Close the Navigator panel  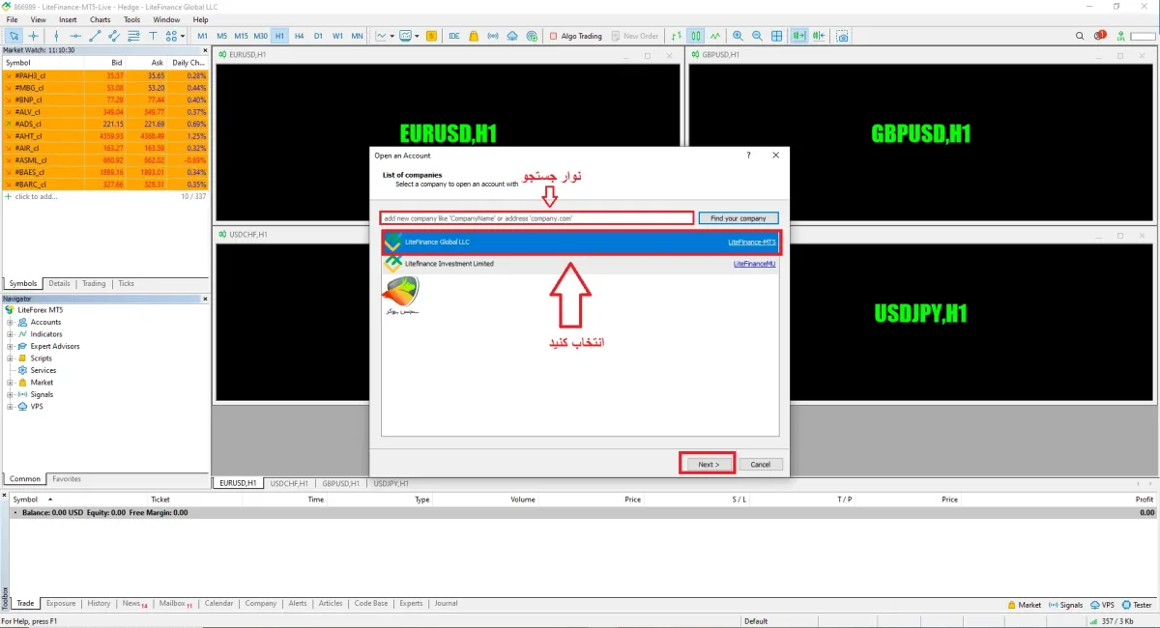tap(205, 299)
